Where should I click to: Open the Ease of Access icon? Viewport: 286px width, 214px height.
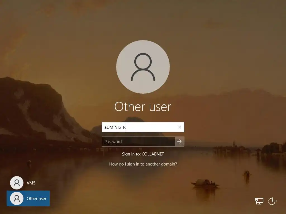point(273,201)
